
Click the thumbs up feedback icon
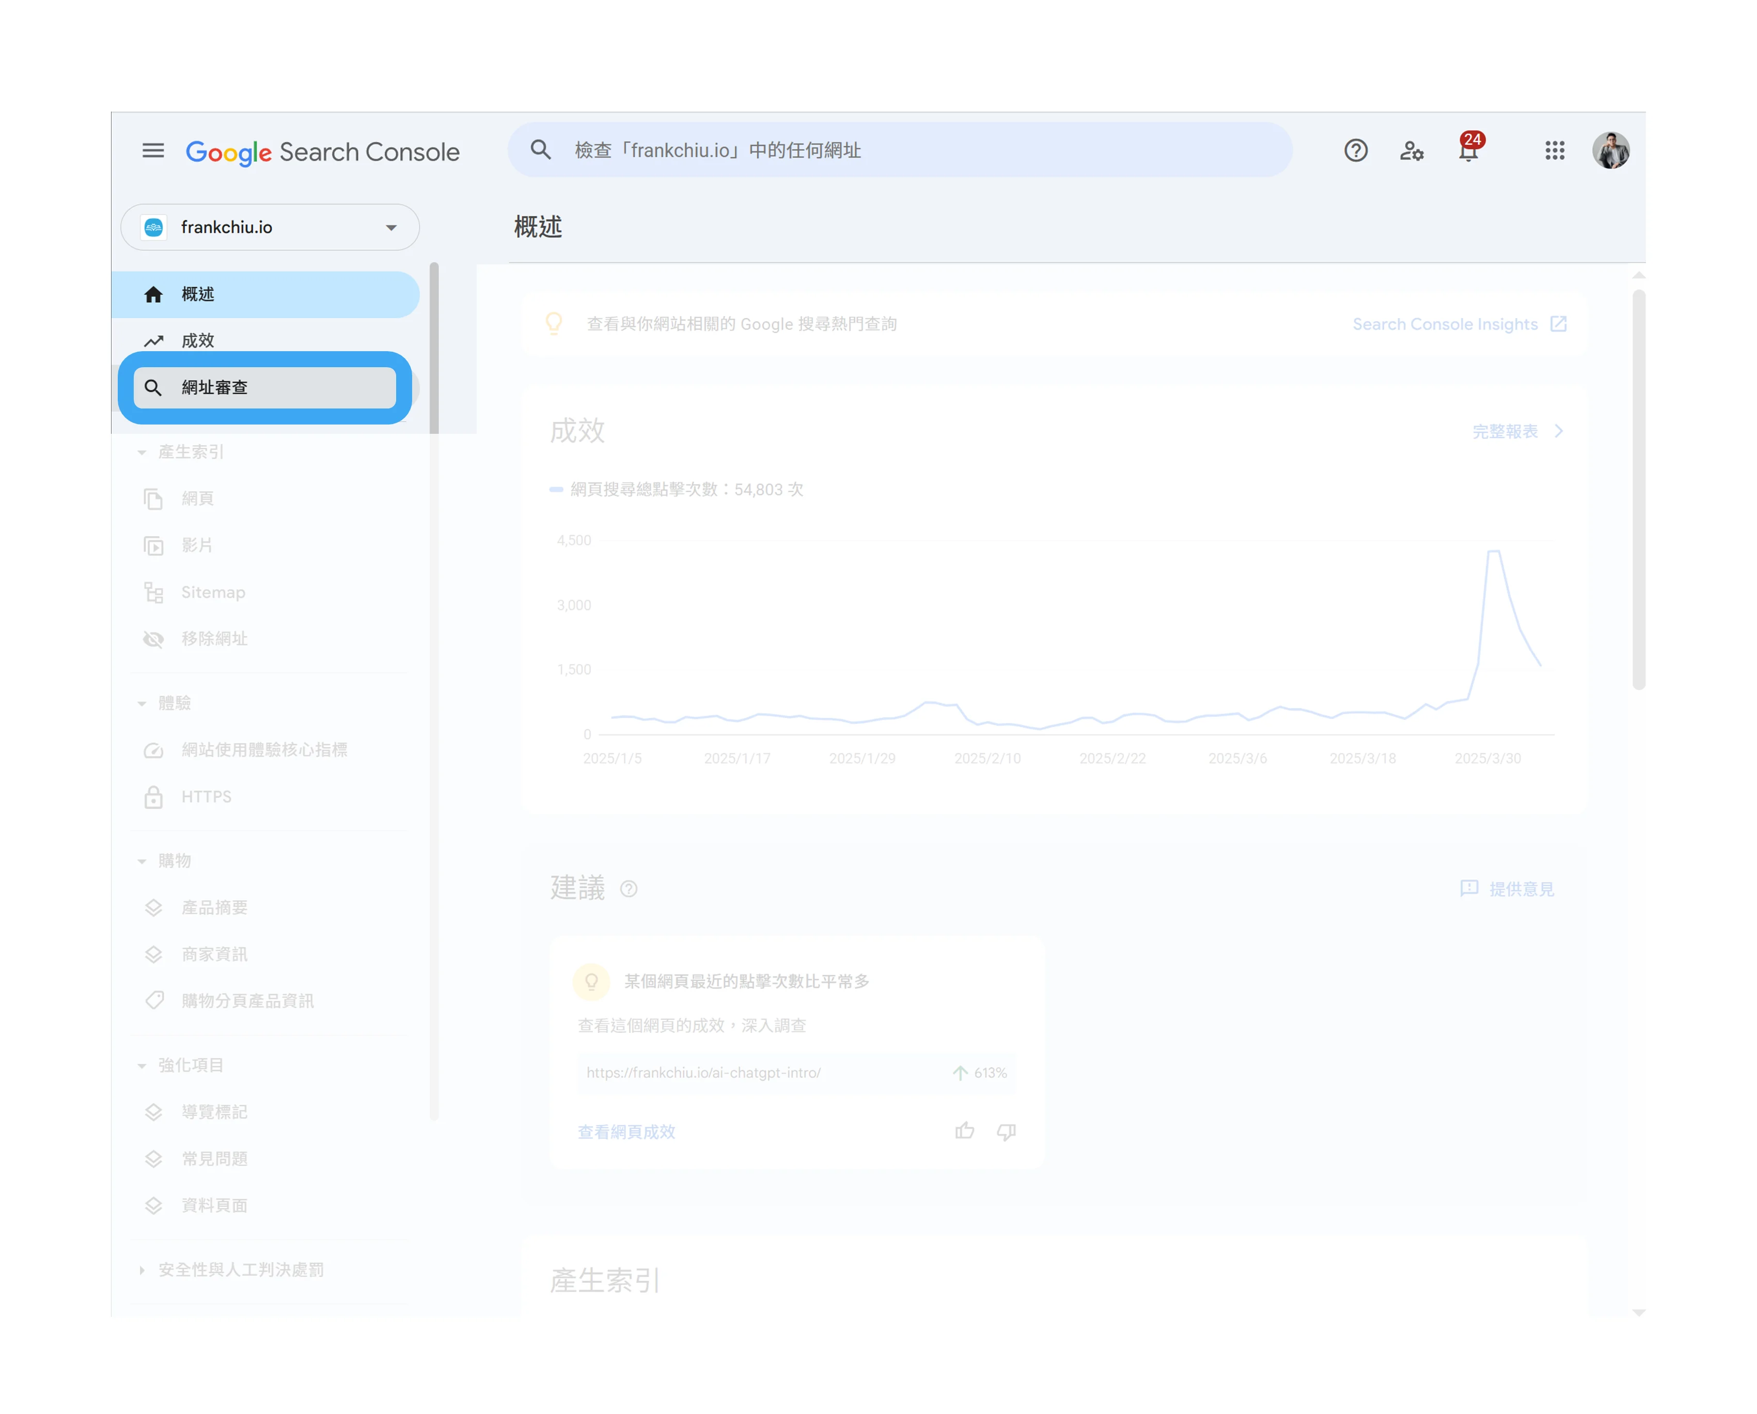[x=964, y=1131]
